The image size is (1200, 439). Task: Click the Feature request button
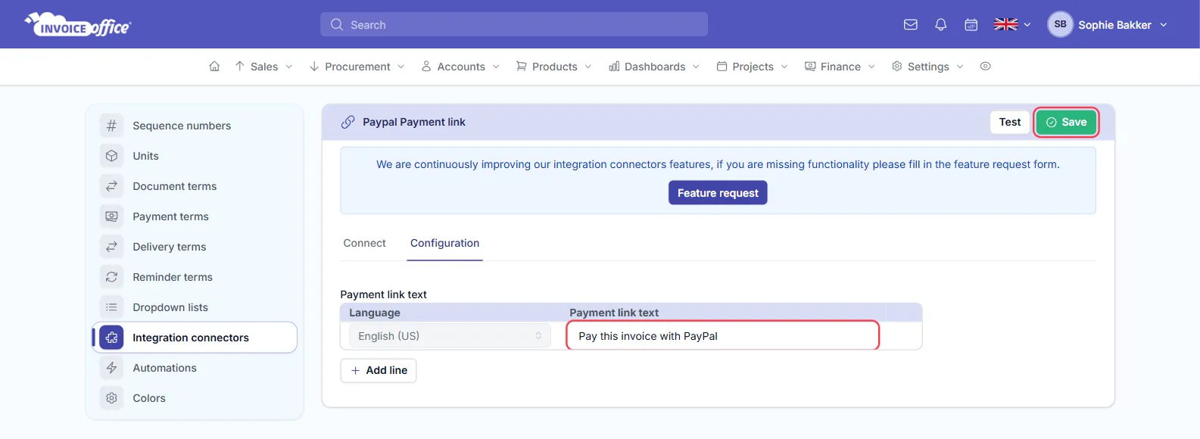pyautogui.click(x=718, y=193)
